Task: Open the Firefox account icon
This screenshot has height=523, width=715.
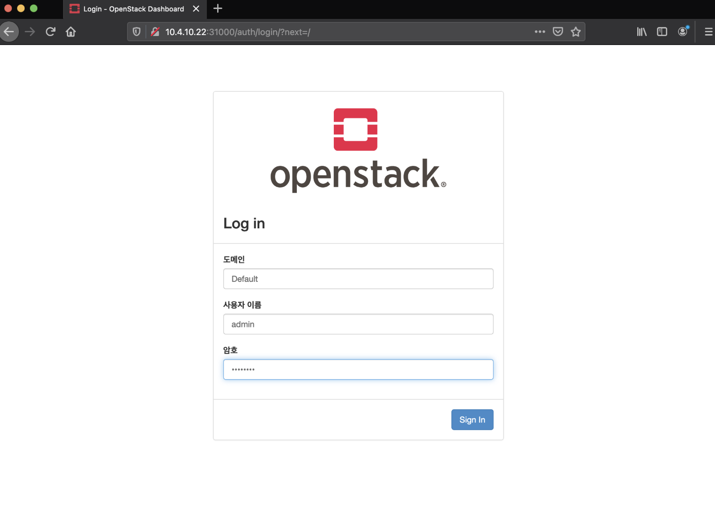Action: 683,32
